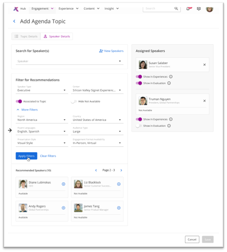Image resolution: width=227 pixels, height=252 pixels.
Task: Enable Hide Not Available toggle
Action: click(x=74, y=101)
